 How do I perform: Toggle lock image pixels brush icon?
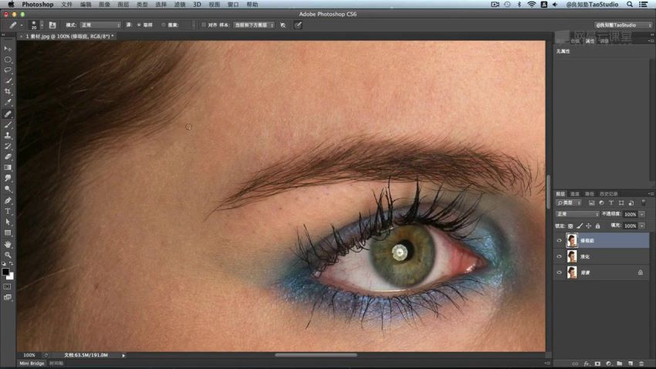coord(580,226)
